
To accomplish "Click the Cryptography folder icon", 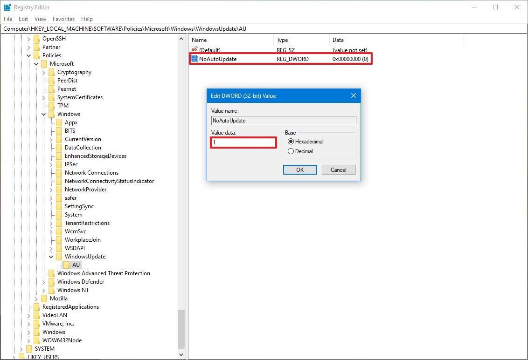I will coord(51,72).
